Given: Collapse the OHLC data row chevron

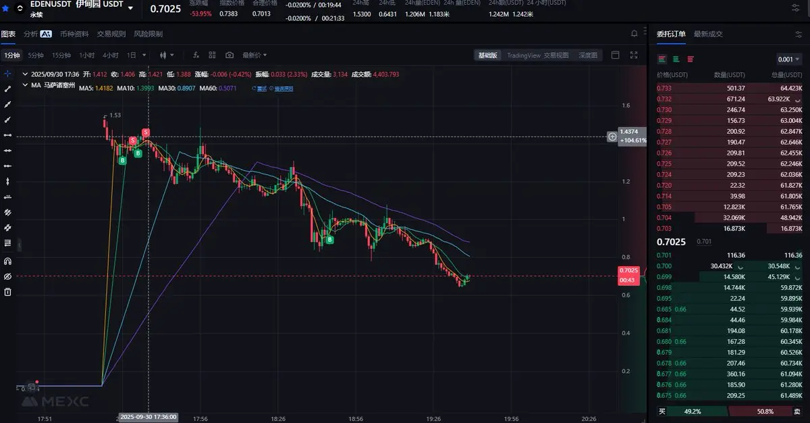Looking at the screenshot, I should point(26,74).
